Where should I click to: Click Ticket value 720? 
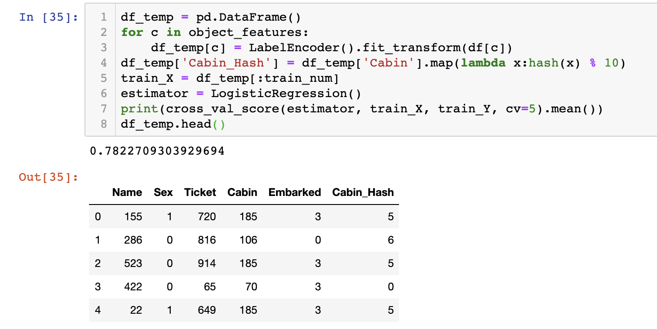[x=207, y=217]
